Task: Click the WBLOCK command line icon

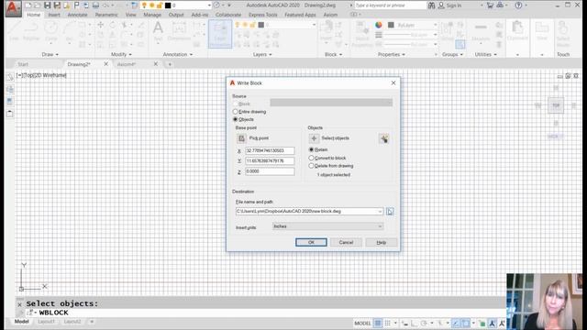Action: [29, 313]
